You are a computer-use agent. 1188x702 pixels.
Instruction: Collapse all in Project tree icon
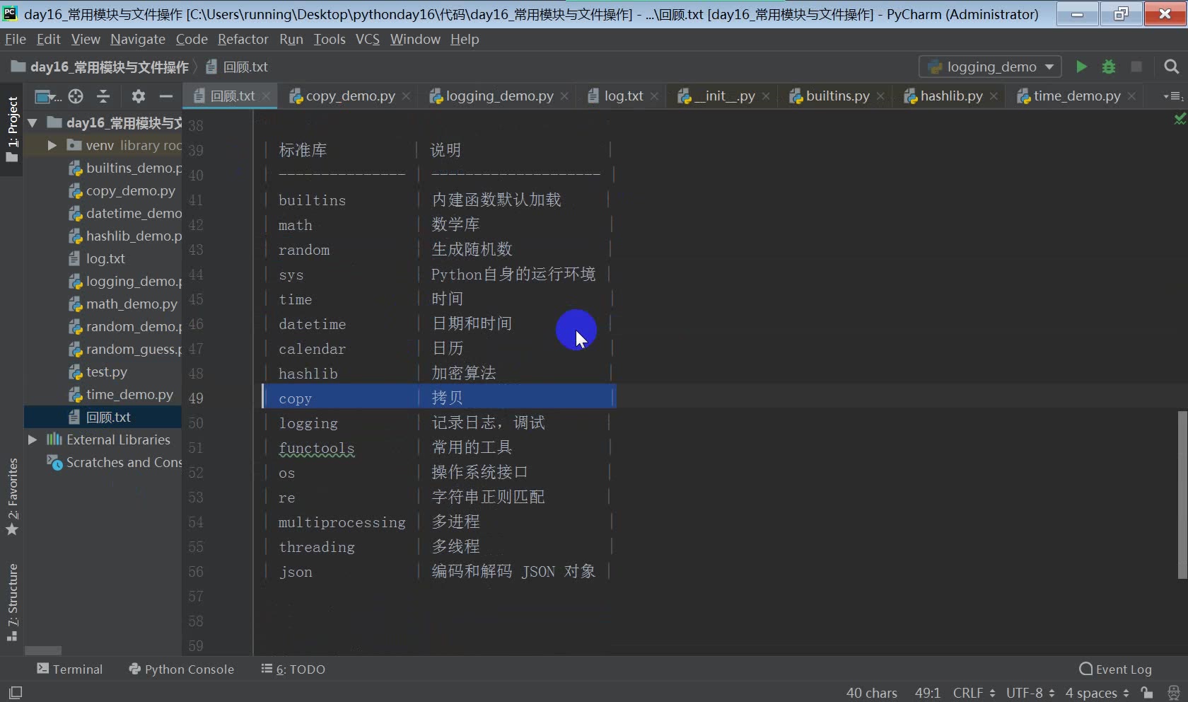(x=103, y=97)
